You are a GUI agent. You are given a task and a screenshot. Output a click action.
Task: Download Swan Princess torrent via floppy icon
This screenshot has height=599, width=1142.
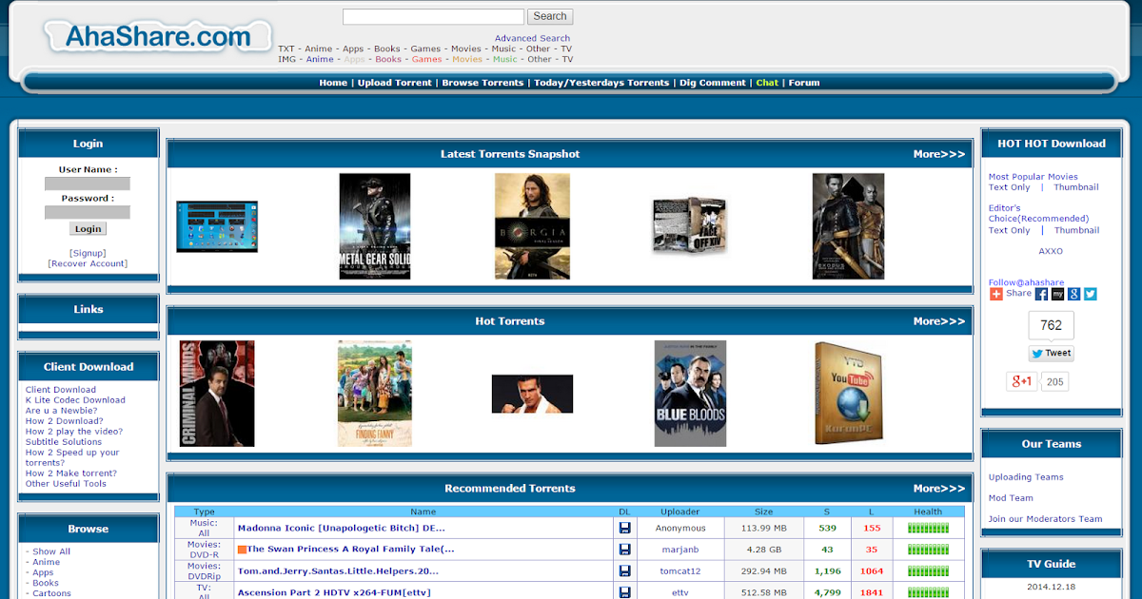pyautogui.click(x=625, y=550)
